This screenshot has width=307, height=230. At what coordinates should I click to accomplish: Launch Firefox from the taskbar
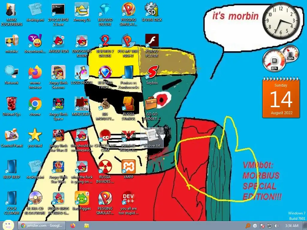pos(73,226)
